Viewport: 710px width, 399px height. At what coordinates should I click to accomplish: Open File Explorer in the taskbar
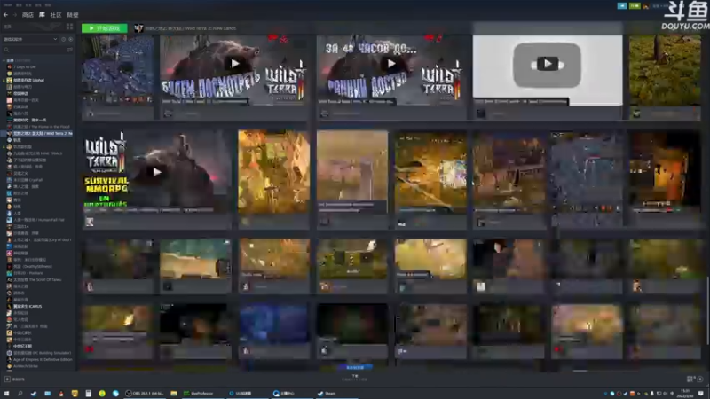173,394
